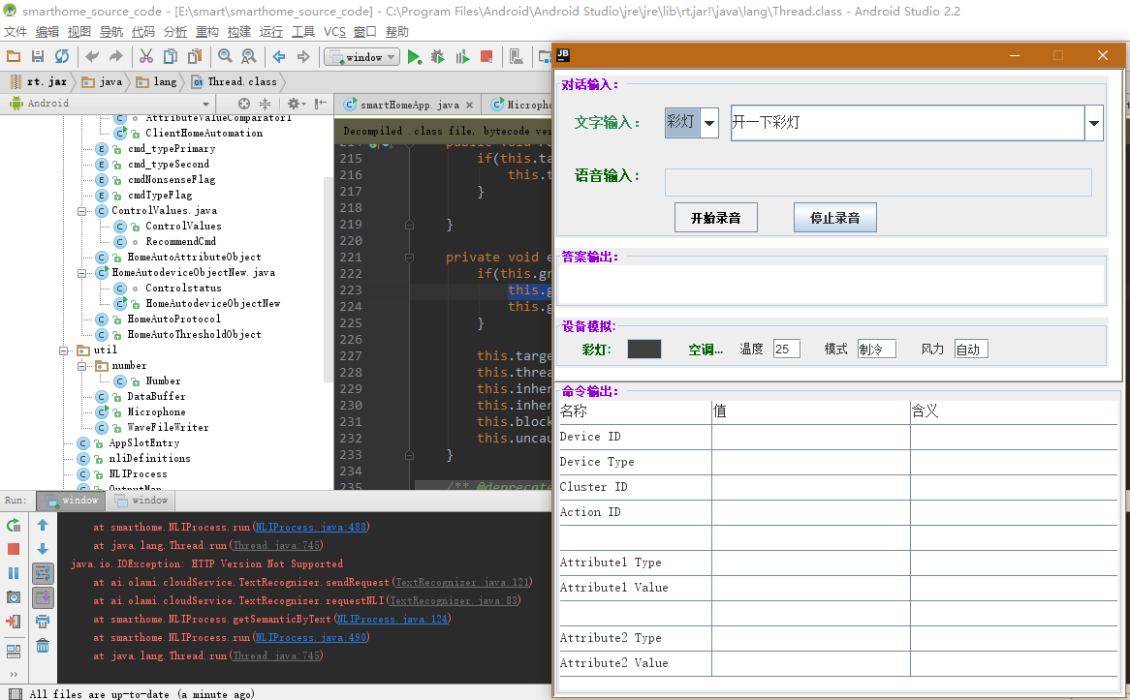1130x700 pixels.
Task: Copy using the toolbar copy icon
Action: tap(171, 56)
